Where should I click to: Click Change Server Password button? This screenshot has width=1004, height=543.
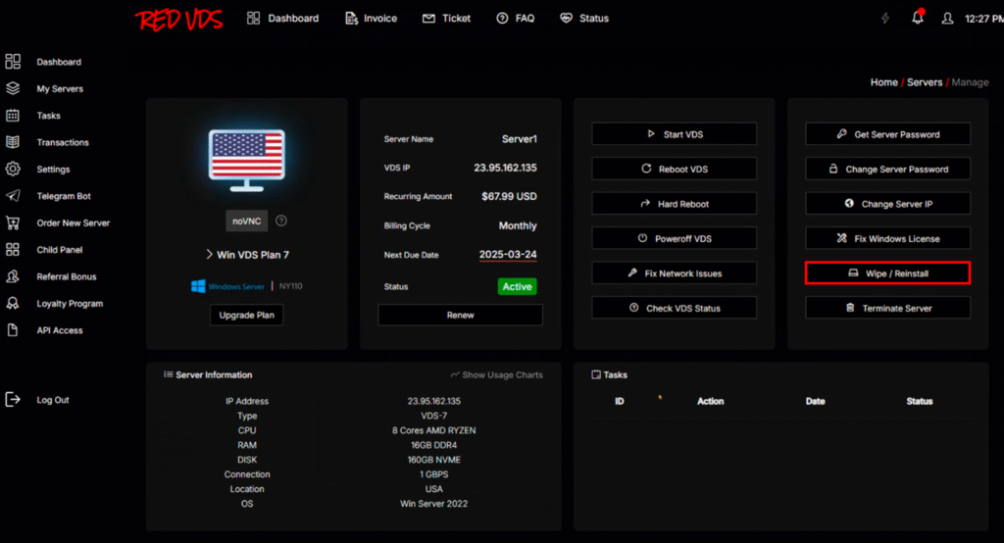pos(888,169)
